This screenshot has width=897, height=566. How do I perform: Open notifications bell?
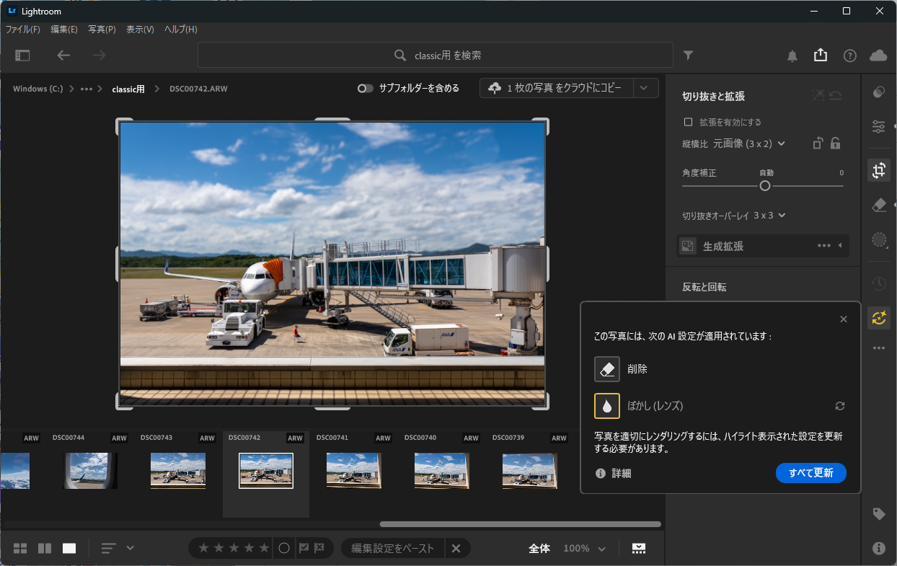coord(792,56)
